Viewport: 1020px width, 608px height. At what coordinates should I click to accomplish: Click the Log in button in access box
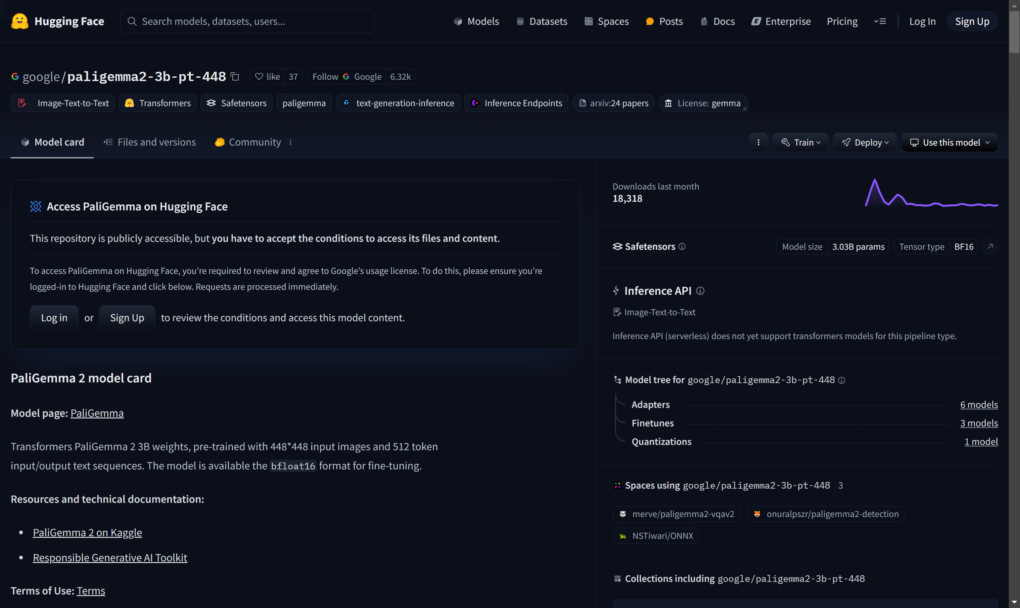pos(54,318)
